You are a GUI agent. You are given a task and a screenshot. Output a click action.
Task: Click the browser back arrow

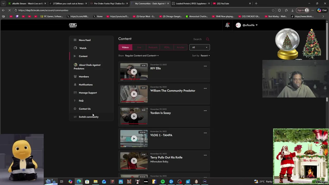[x=3, y=10]
